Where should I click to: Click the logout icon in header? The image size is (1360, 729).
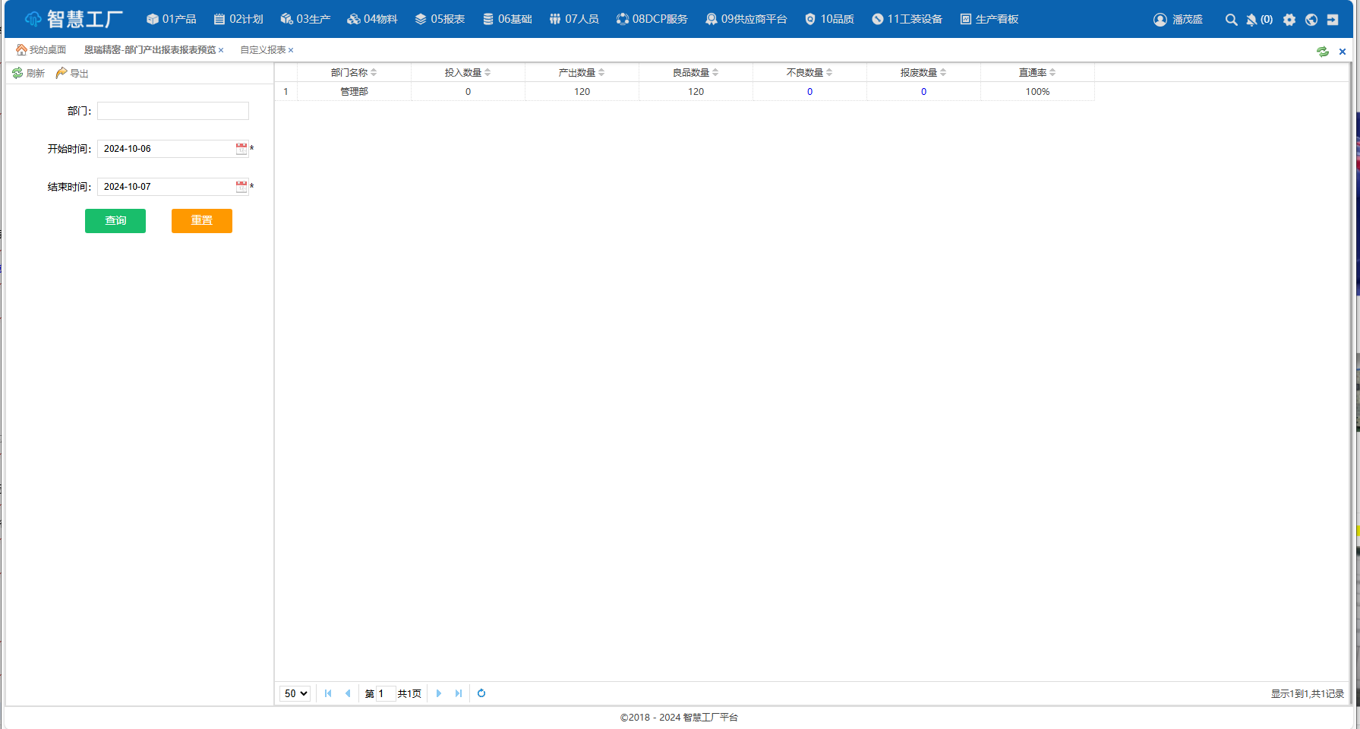click(x=1333, y=20)
